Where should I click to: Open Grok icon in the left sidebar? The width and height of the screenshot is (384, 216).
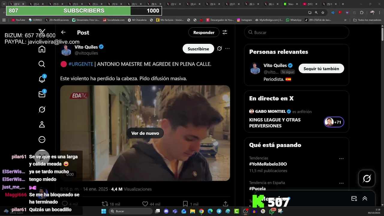coord(42,109)
